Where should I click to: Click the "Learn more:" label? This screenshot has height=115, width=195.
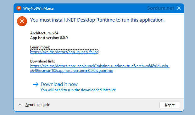40,47
